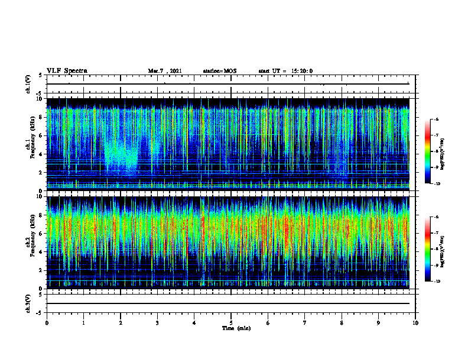Viewport: 468px width, 362px height.
Task: Click the start UT time "15:20:0"
Action: (302, 71)
